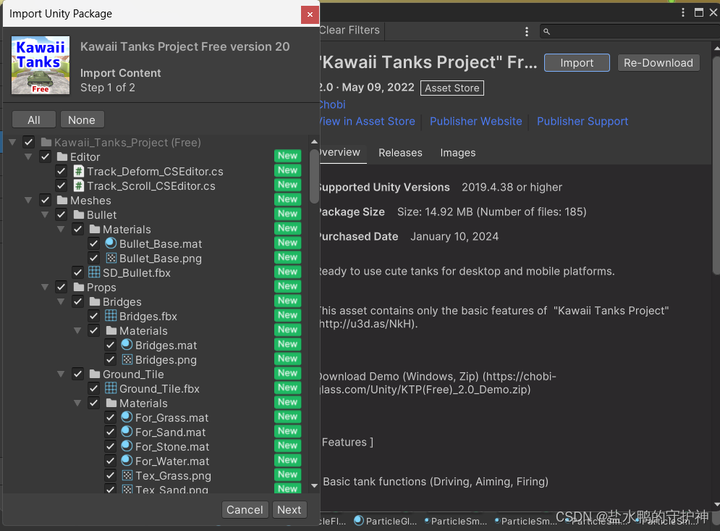This screenshot has width=720, height=531.
Task: Collapse the Bullet folder tree arrow
Action: (45, 214)
